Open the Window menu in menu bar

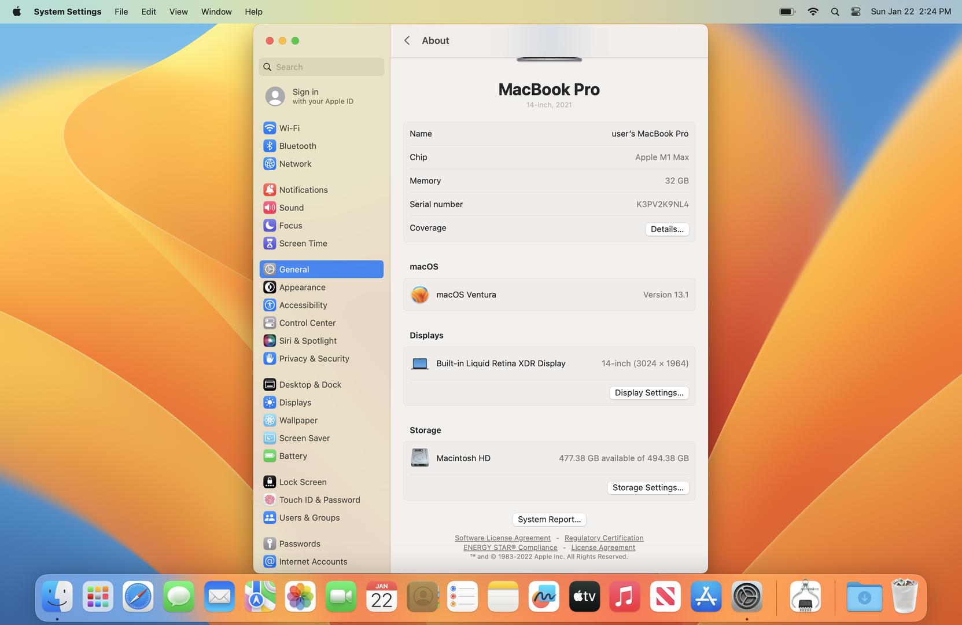(x=216, y=12)
